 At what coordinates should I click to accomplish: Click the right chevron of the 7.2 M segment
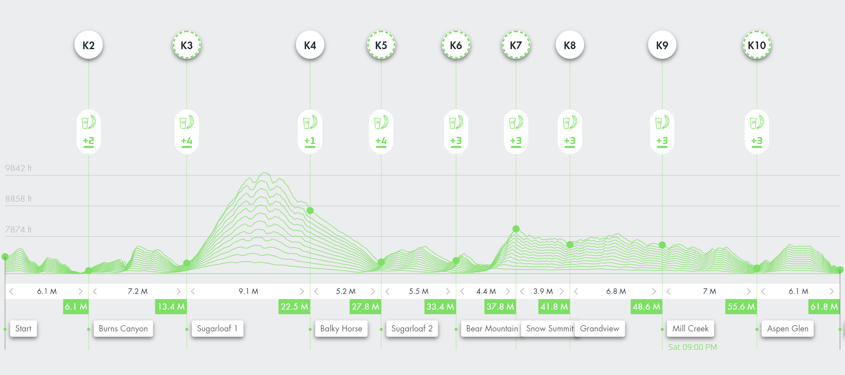point(178,291)
